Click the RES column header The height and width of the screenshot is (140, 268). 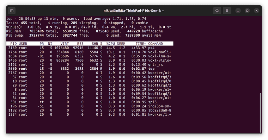80,44
